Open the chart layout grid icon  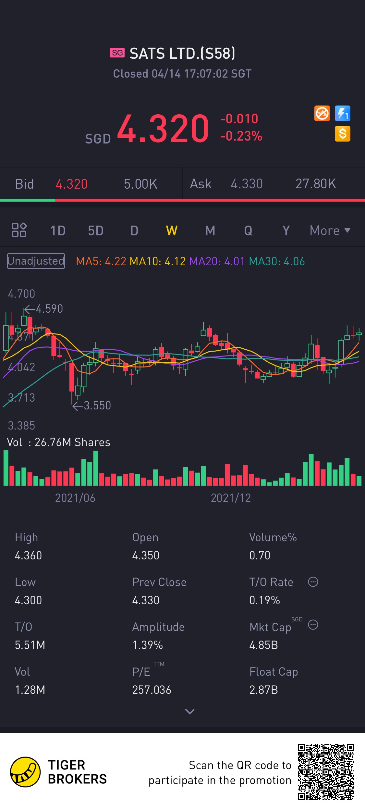(x=19, y=230)
